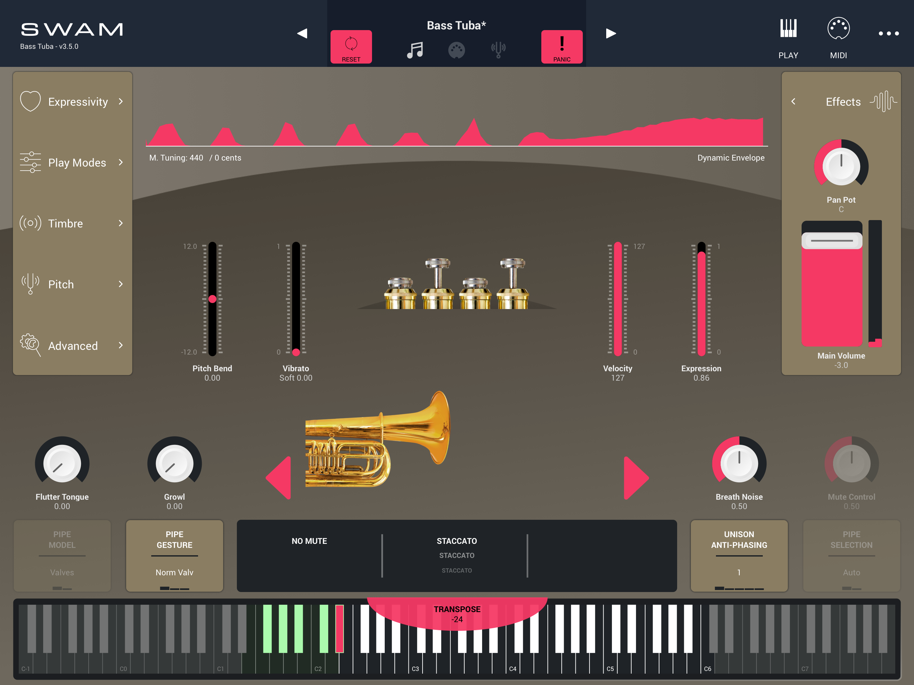Viewport: 914px width, 685px height.
Task: Click the RESET button icon
Action: 351,44
